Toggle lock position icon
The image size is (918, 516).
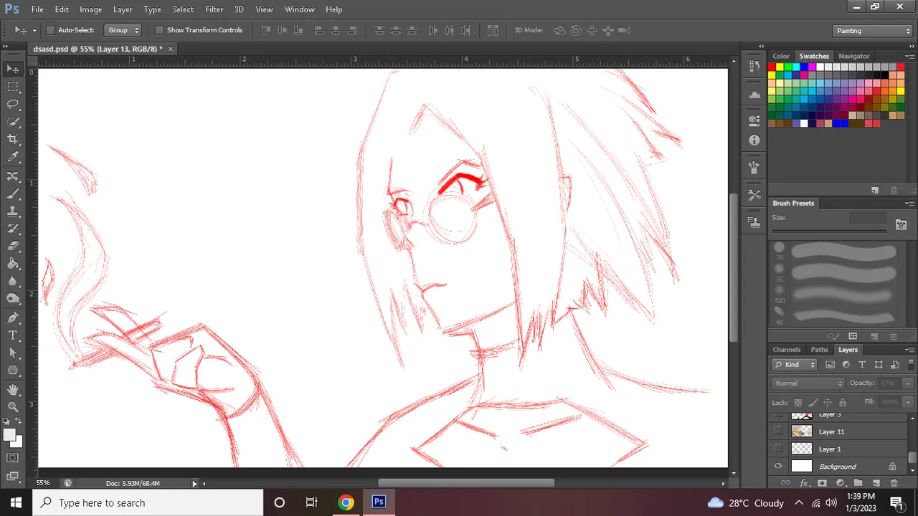[828, 402]
